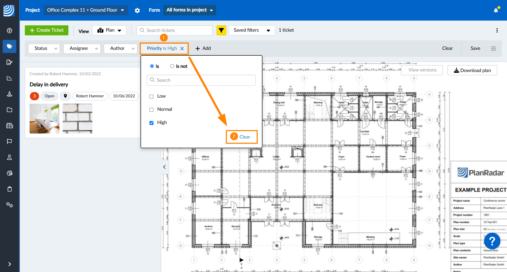
Task: Remove the Priority is High filter
Action: (x=182, y=49)
